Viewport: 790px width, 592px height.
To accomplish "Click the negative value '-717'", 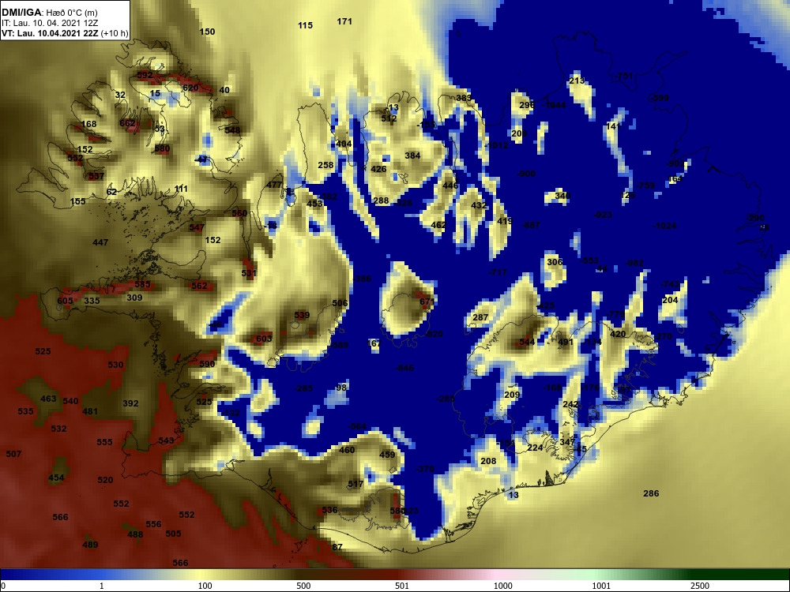I will (498, 272).
